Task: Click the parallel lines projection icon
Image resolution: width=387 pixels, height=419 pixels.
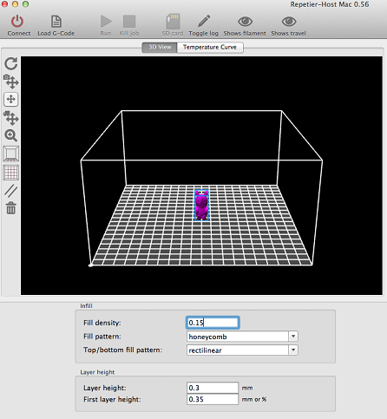Action: tap(11, 191)
